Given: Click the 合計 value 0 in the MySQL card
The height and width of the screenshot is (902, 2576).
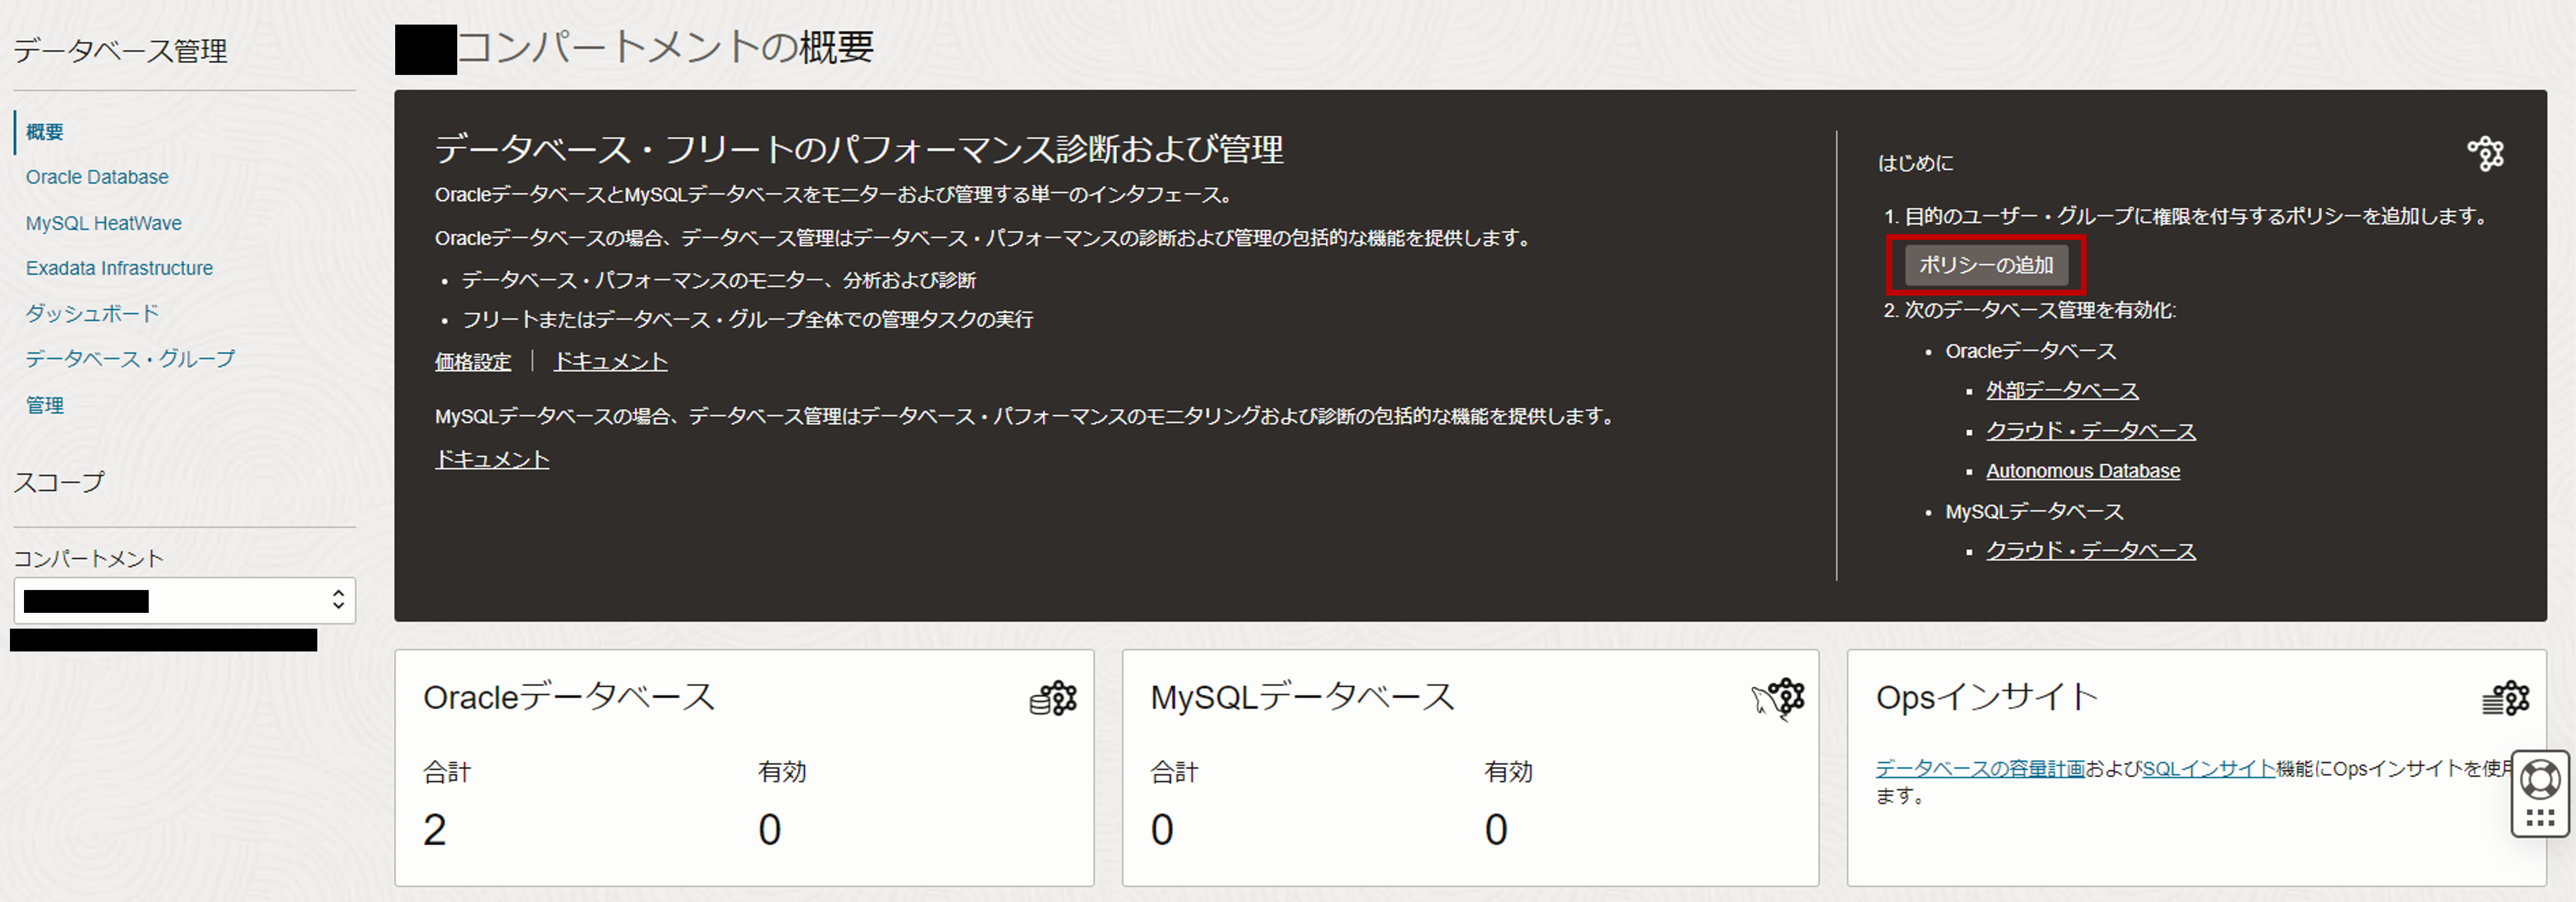Looking at the screenshot, I should coord(1162,830).
